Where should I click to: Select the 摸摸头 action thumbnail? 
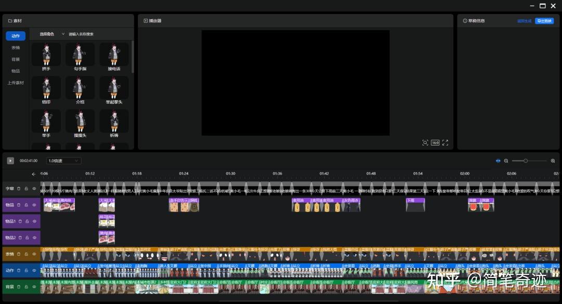[80, 121]
